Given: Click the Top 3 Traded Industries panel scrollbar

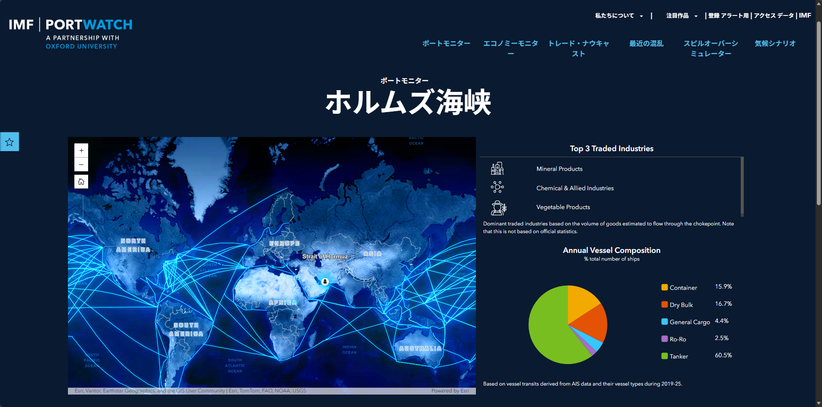Looking at the screenshot, I should (742, 186).
